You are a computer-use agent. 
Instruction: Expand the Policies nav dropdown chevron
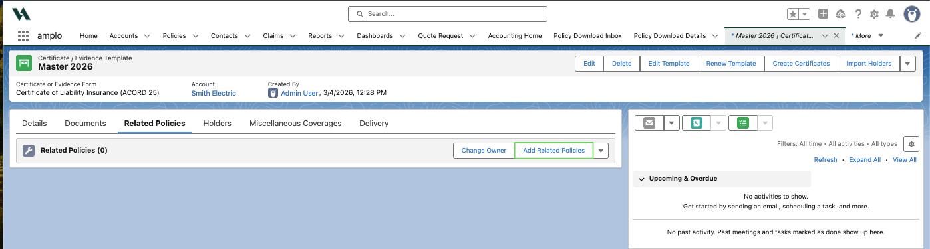pos(195,36)
